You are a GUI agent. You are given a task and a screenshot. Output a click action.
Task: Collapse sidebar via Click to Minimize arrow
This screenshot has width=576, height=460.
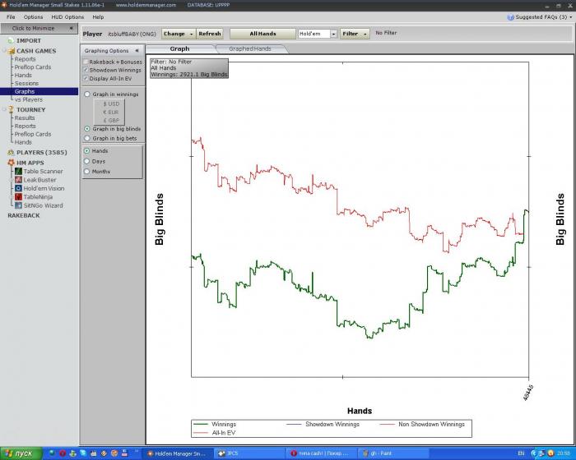[x=71, y=28]
